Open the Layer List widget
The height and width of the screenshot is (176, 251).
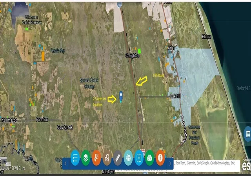tap(85, 158)
